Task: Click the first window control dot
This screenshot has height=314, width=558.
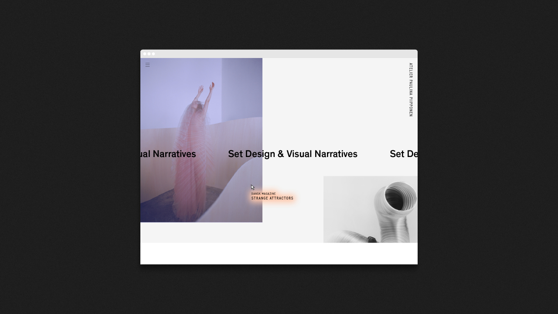Action: point(145,54)
